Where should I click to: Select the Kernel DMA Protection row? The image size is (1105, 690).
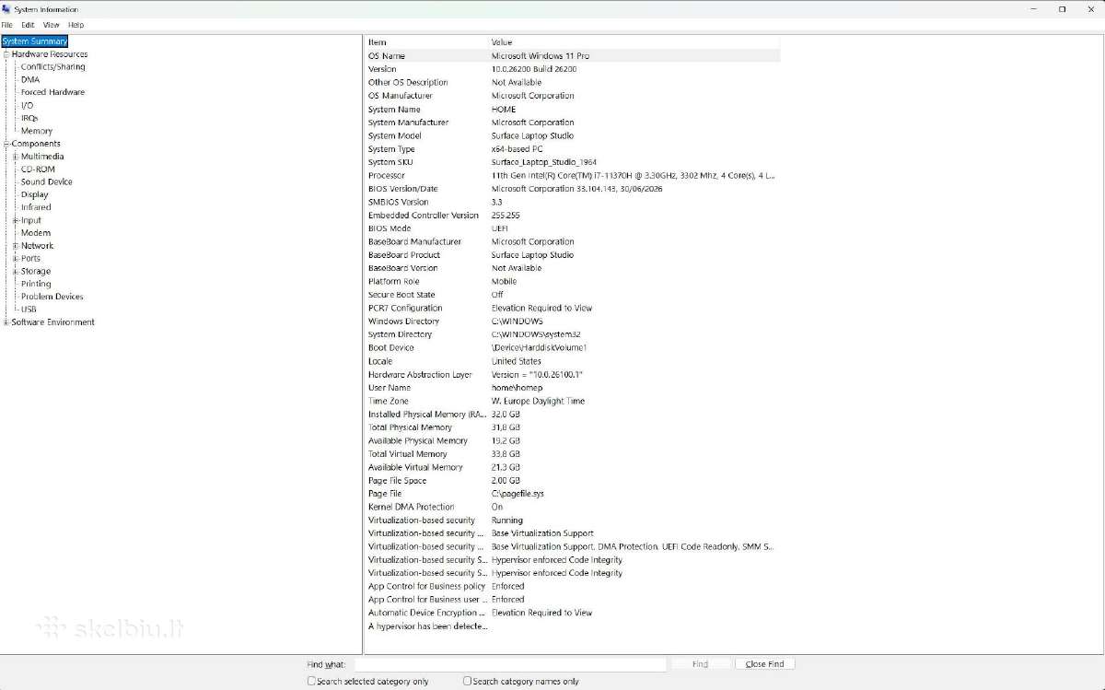point(573,508)
